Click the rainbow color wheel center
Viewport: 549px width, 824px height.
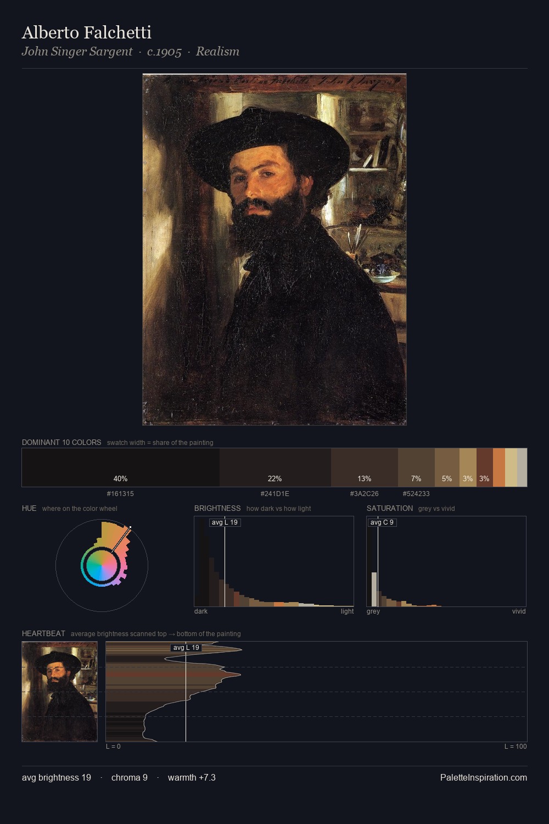click(x=102, y=565)
